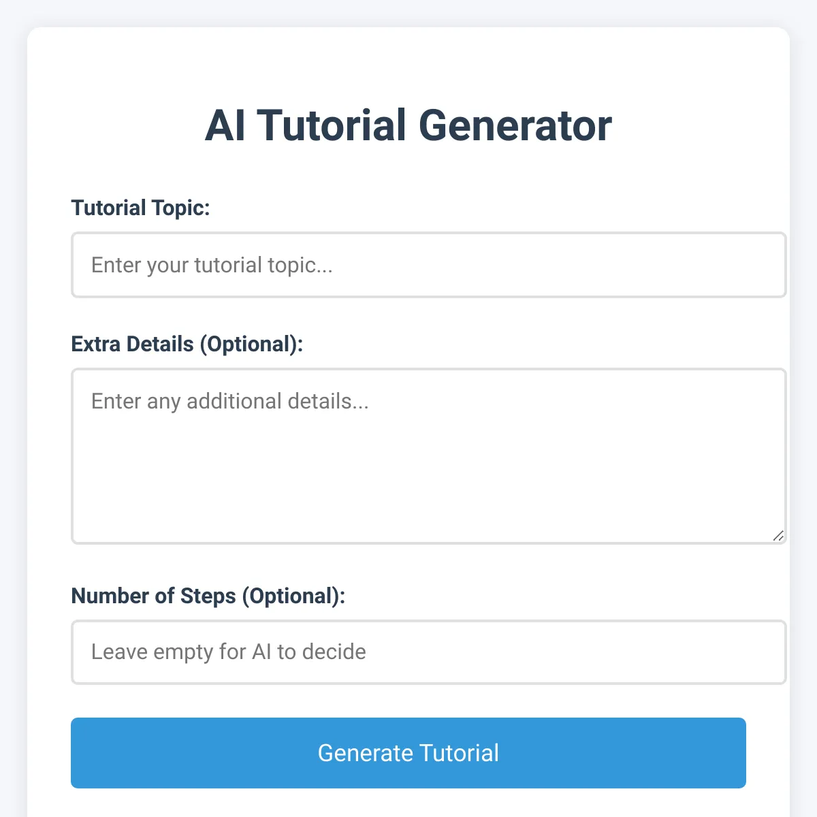
Task: Click the word 'Generator' in the title
Action: (x=515, y=125)
